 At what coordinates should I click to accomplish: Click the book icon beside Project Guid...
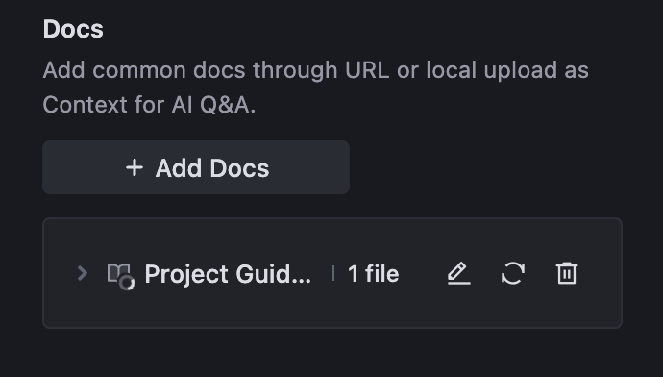click(x=118, y=273)
